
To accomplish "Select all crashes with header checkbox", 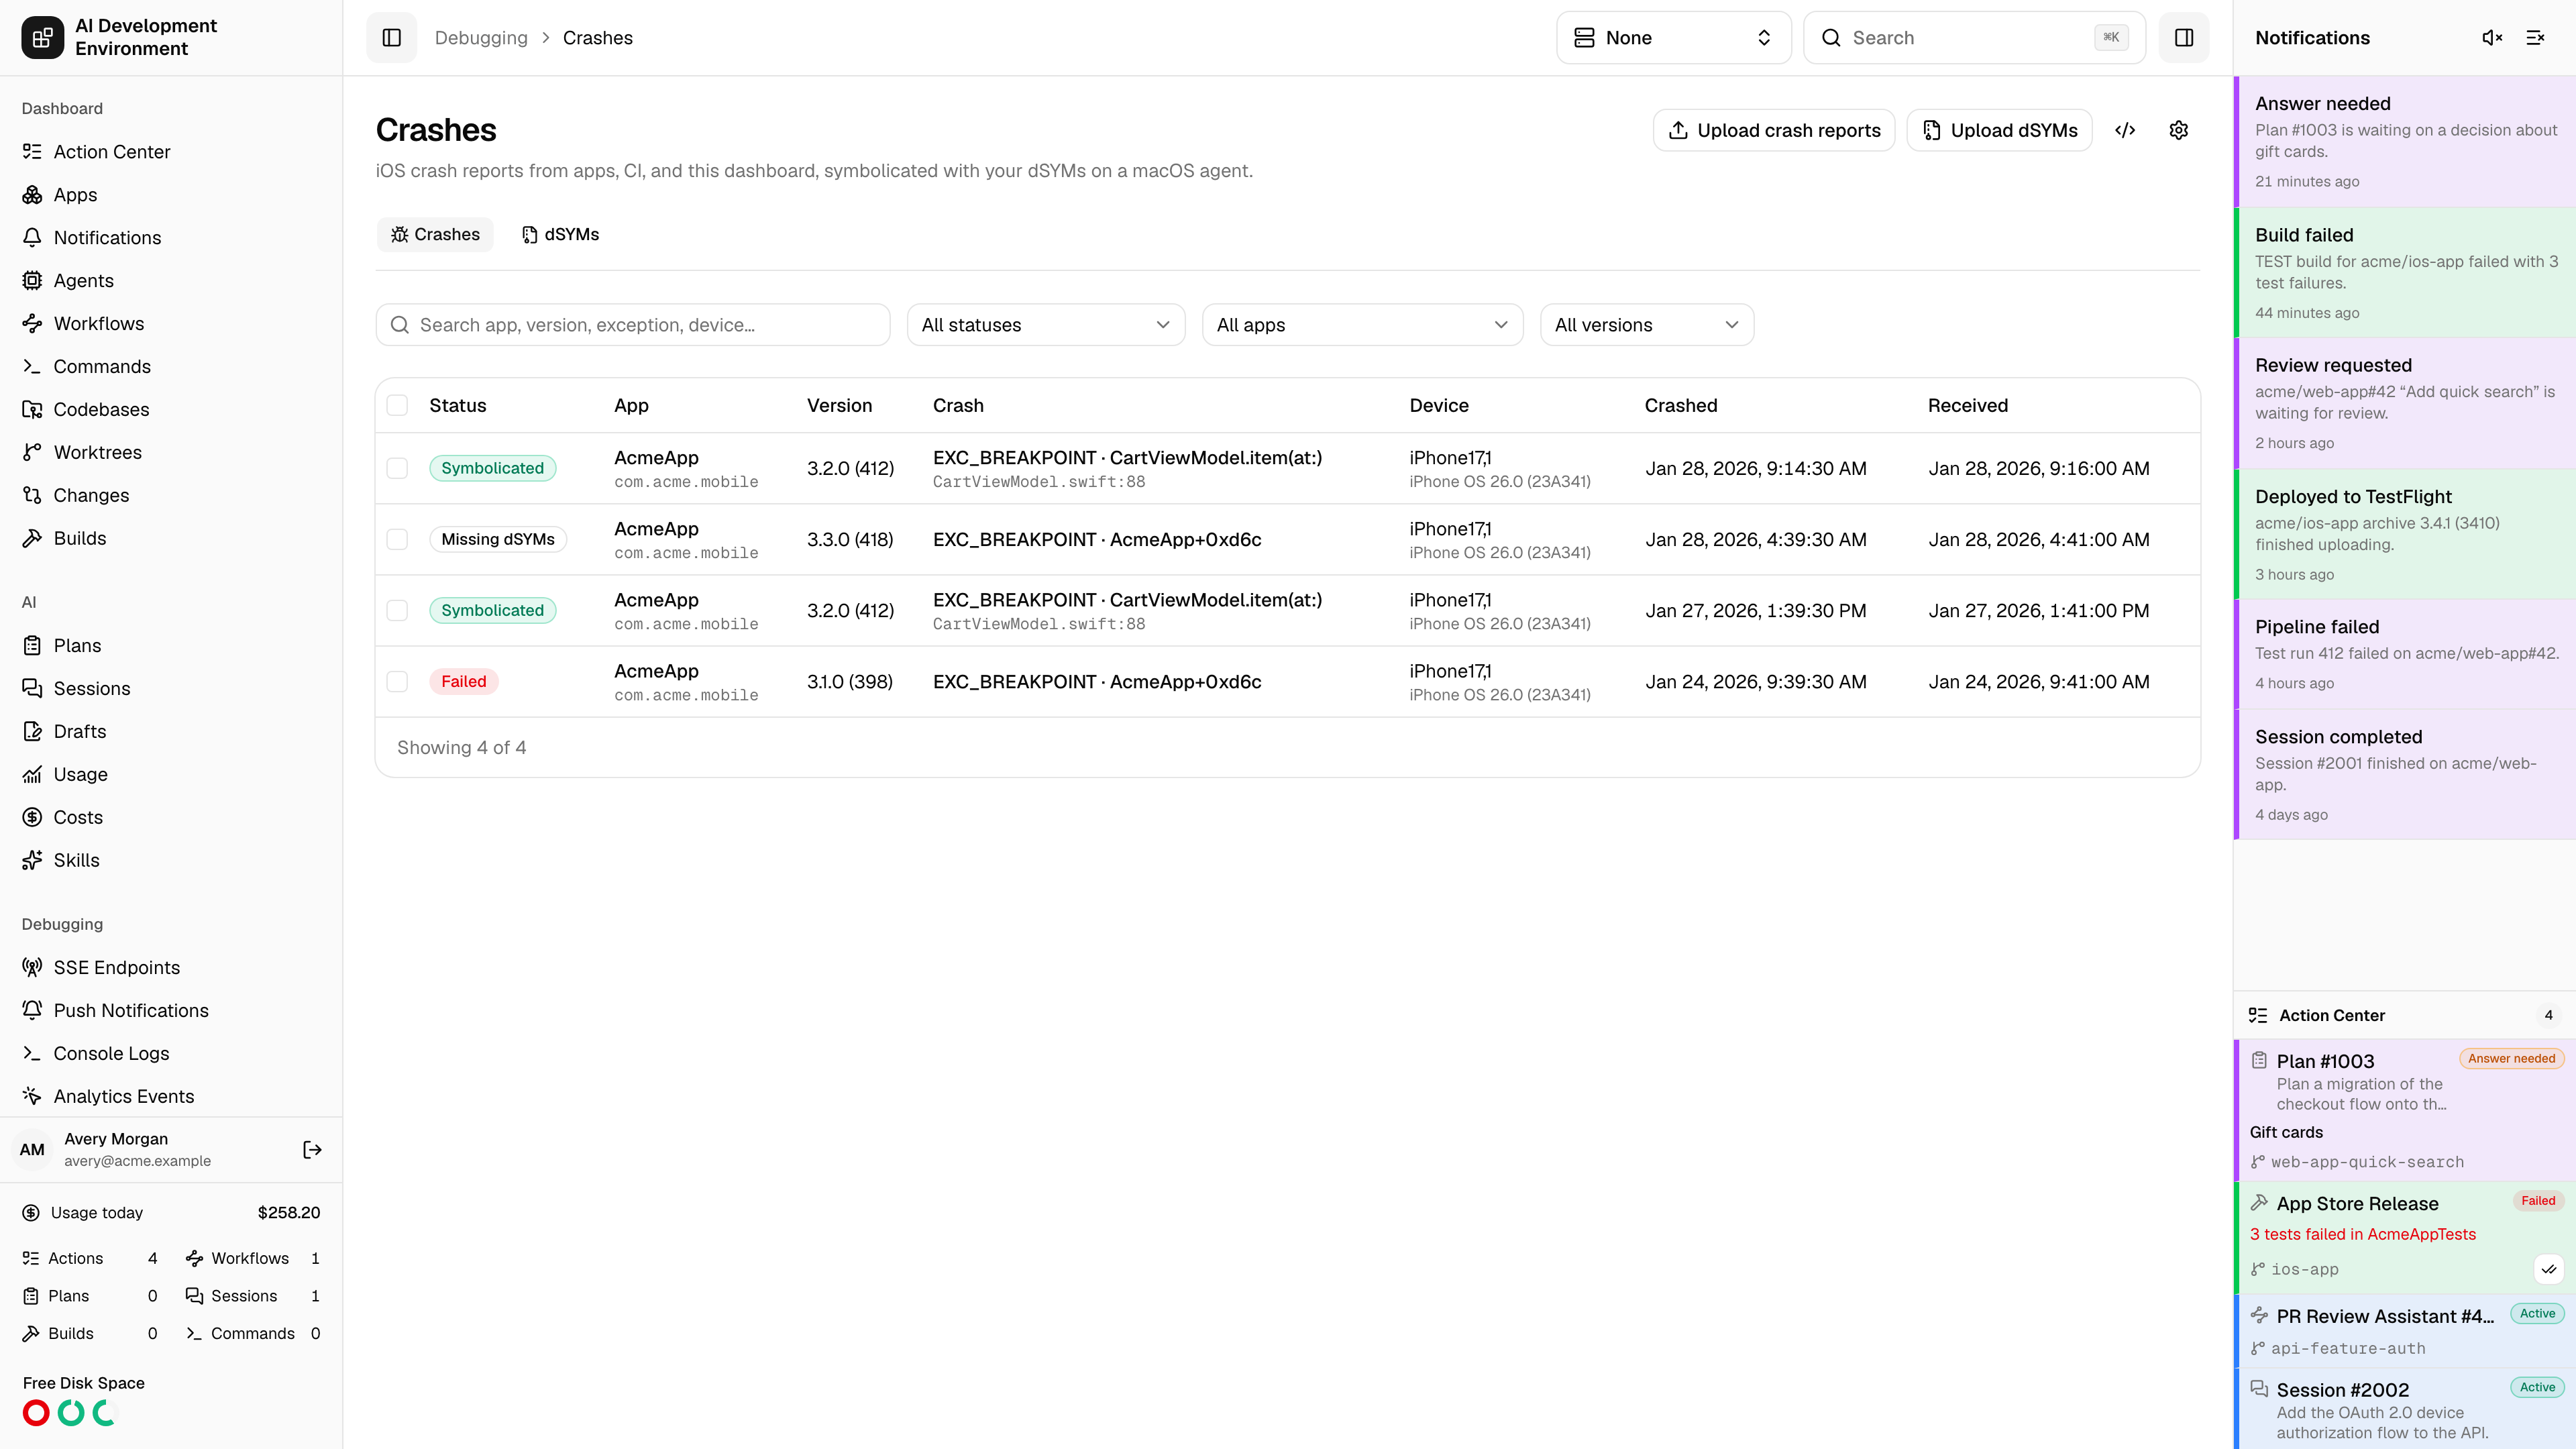I will [x=397, y=405].
